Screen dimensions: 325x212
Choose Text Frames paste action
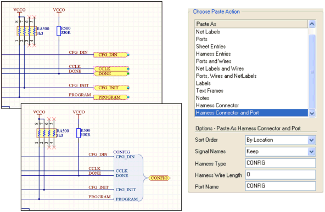251,90
